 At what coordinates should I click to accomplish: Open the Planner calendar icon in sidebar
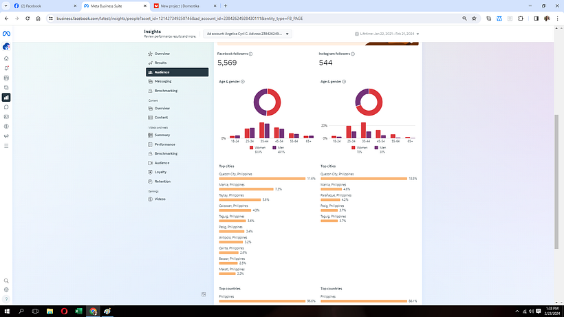[6, 78]
